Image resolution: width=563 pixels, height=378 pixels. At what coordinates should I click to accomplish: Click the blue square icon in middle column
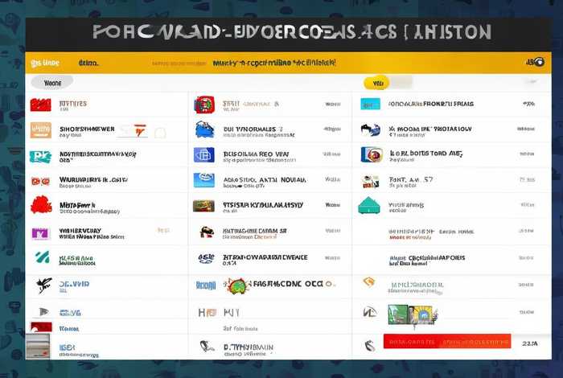203,155
